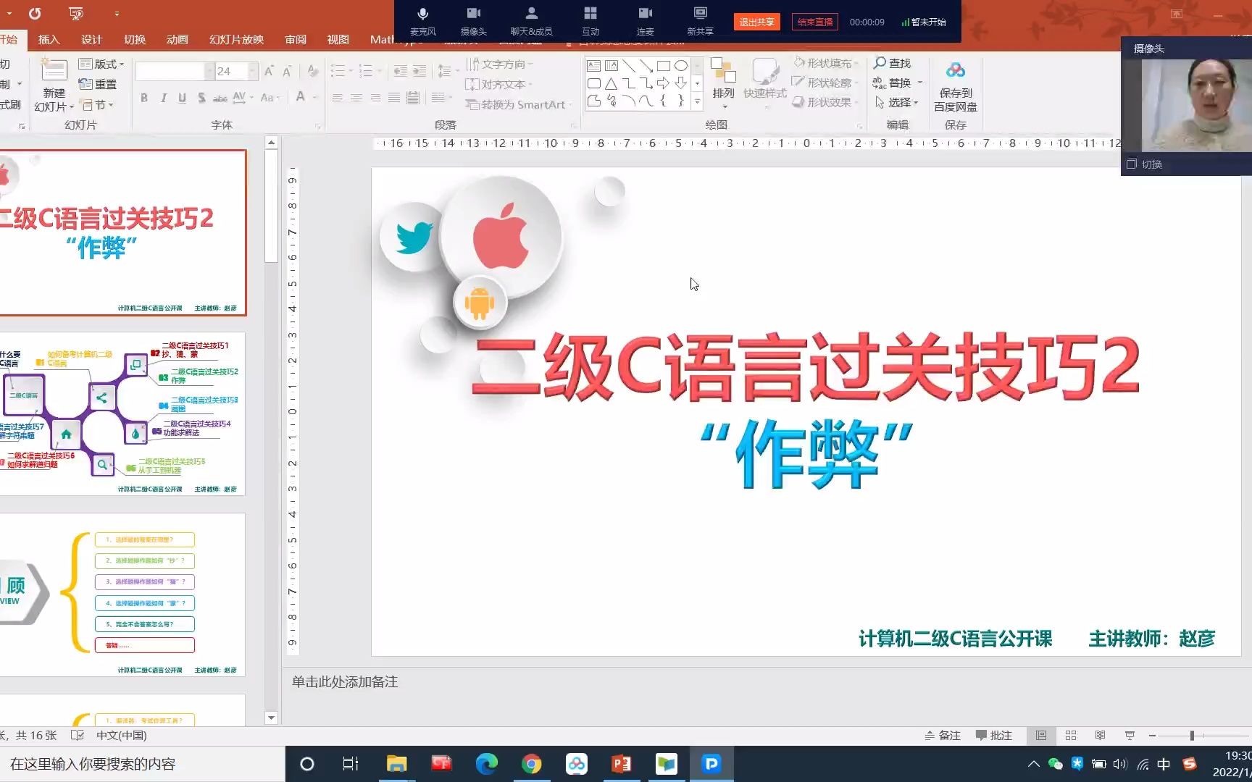Increase list indent level

pyautogui.click(x=420, y=71)
